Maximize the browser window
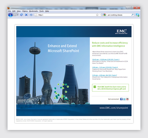Viewport: 148px width, 138px height. click(x=131, y=8)
